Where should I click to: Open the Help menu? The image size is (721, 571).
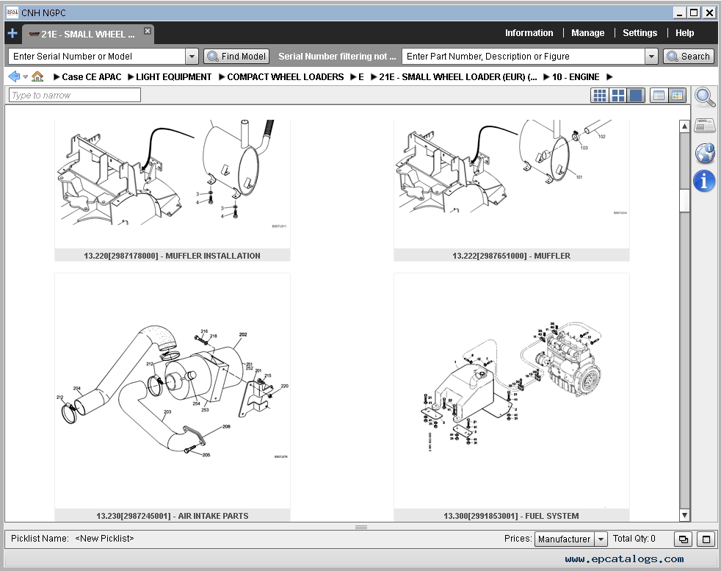point(685,33)
